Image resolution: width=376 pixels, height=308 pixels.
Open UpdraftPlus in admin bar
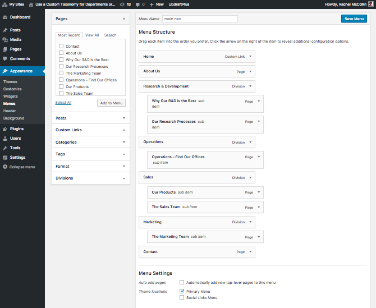point(179,4)
